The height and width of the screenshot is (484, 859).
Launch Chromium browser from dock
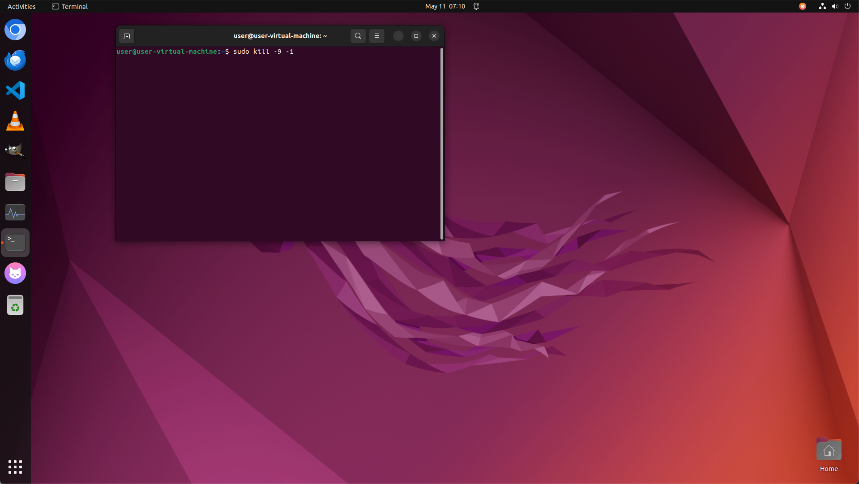[15, 30]
